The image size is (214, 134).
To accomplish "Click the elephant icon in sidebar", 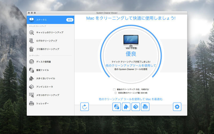I will (32, 79).
